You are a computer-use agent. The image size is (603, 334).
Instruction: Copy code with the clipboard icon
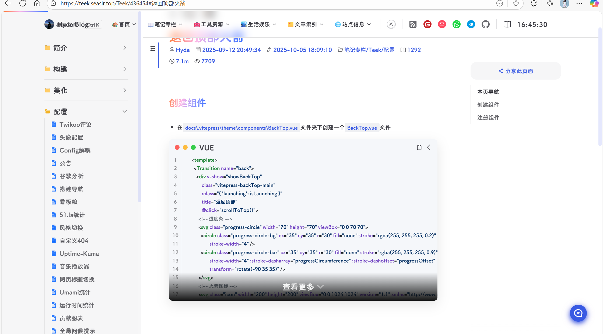pyautogui.click(x=419, y=147)
